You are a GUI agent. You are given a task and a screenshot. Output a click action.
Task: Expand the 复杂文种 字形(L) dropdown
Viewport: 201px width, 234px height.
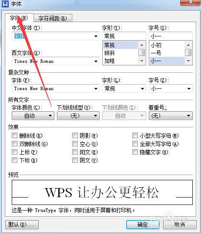point(142,88)
